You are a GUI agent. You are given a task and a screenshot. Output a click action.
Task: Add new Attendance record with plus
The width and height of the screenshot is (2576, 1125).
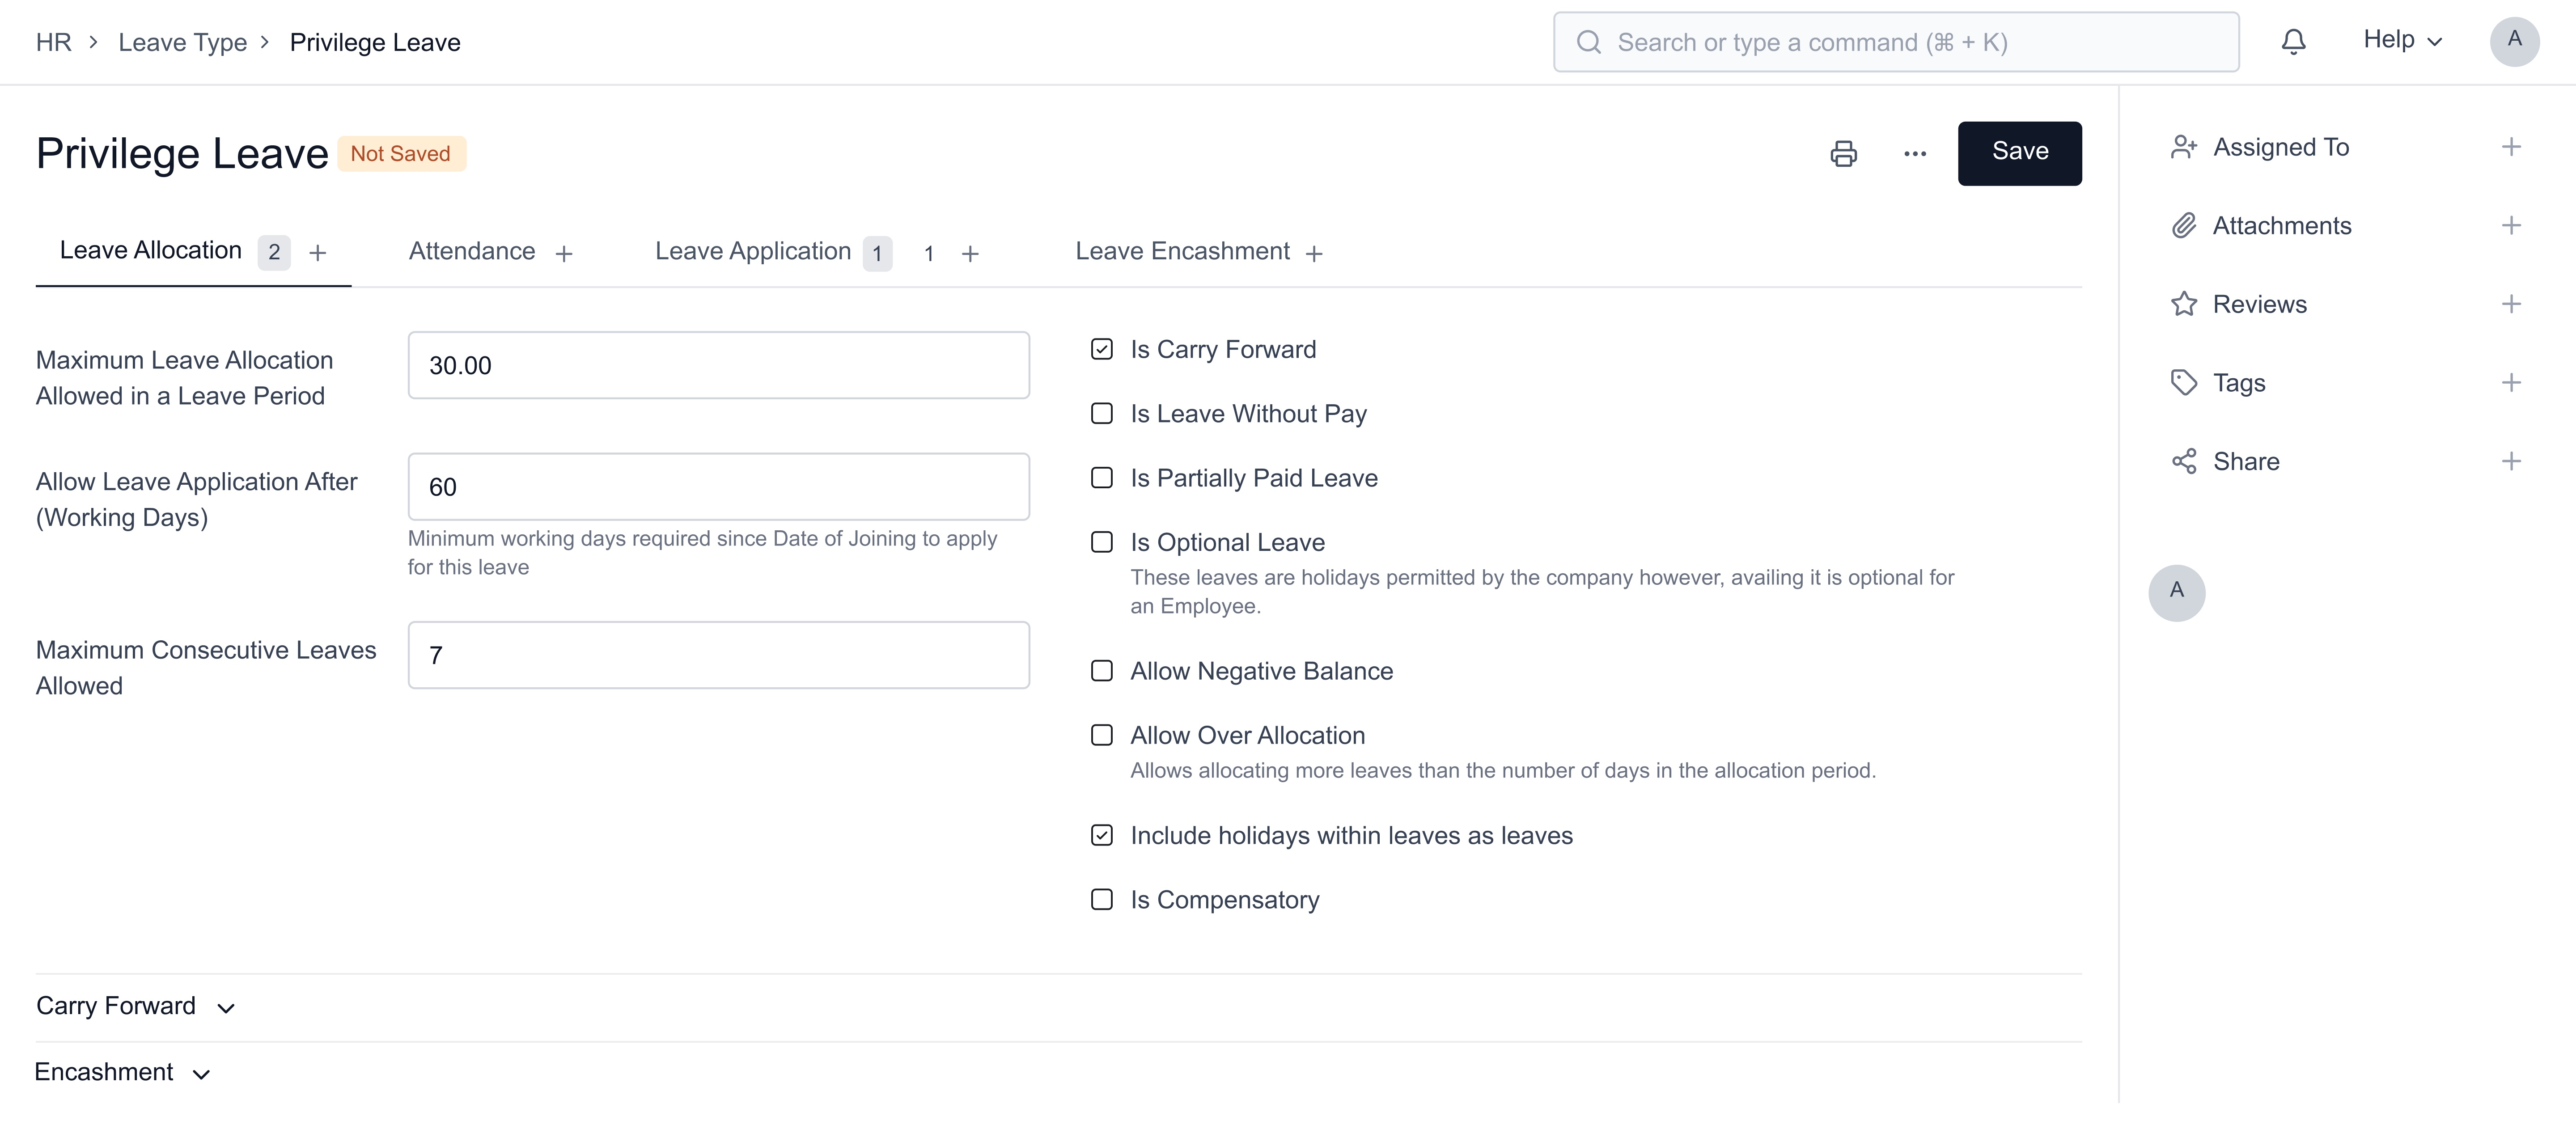[x=564, y=254]
